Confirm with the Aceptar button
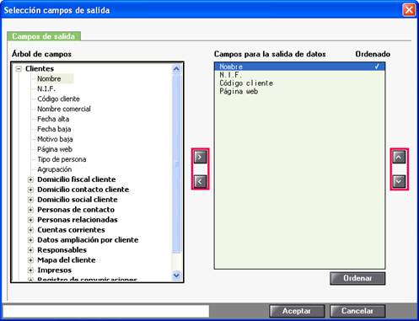Screen dimensions: 419x321 (x=297, y=311)
